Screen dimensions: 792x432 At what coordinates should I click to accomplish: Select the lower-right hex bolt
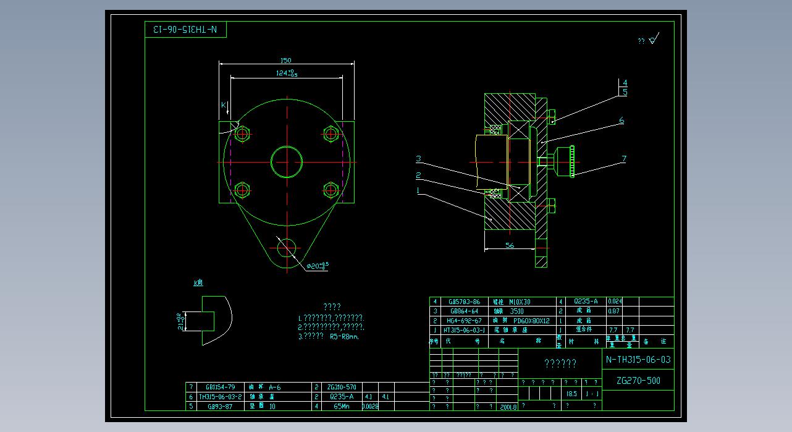(x=331, y=189)
